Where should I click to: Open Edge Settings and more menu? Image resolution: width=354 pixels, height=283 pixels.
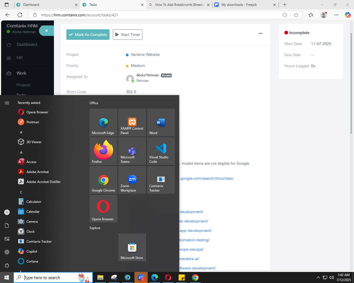pyautogui.click(x=336, y=15)
